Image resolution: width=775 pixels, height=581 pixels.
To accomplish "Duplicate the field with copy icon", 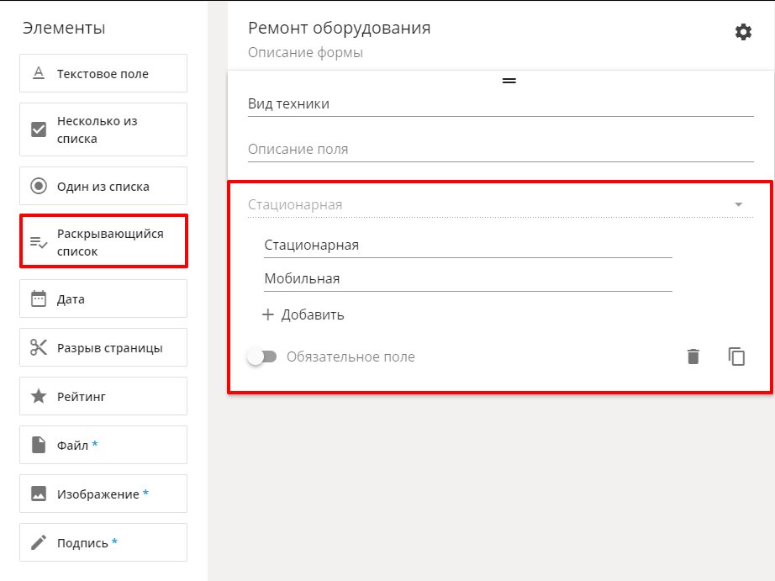I will [x=736, y=357].
